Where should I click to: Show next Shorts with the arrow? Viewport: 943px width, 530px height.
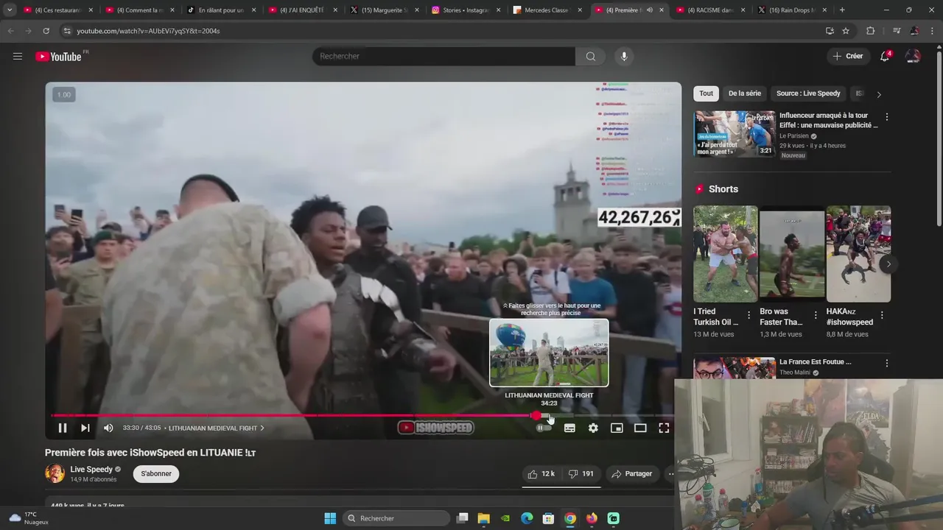pyautogui.click(x=888, y=264)
